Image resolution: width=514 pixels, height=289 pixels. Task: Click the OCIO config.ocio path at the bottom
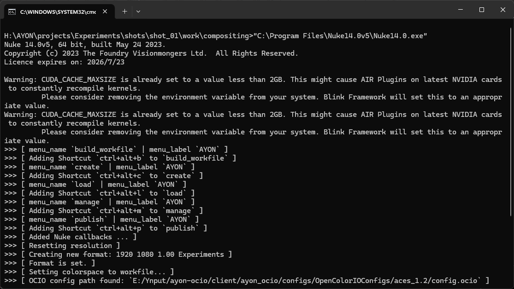coord(307,280)
